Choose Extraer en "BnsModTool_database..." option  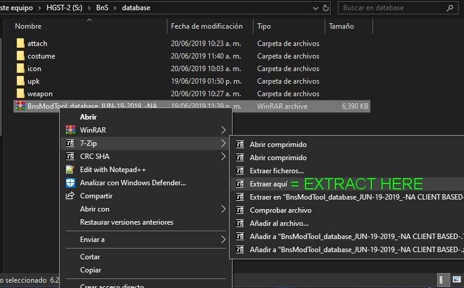click(356, 197)
